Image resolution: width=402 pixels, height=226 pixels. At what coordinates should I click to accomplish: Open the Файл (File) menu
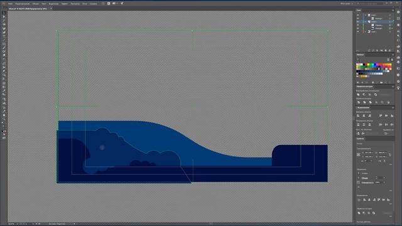pyautogui.click(x=10, y=4)
